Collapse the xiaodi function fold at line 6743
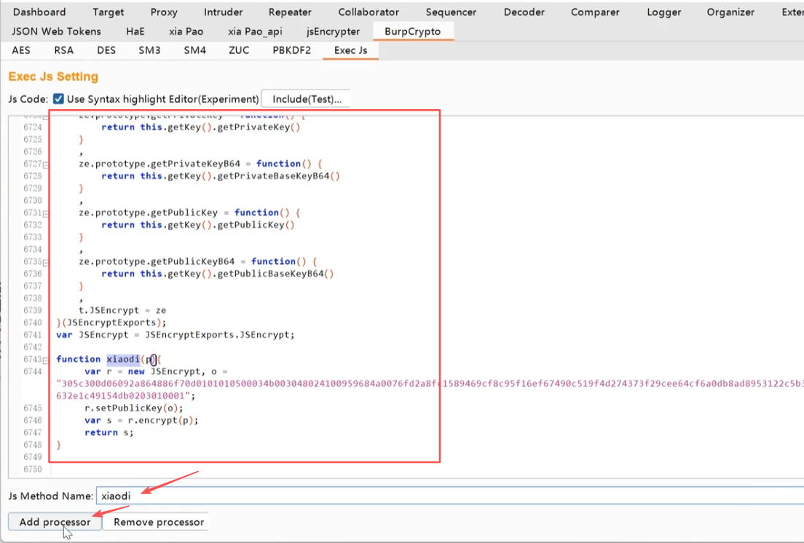 coord(46,360)
